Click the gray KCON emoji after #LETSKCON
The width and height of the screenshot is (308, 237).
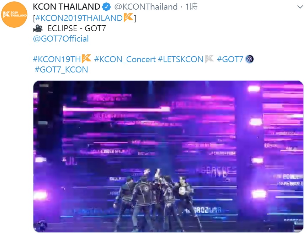209,59
